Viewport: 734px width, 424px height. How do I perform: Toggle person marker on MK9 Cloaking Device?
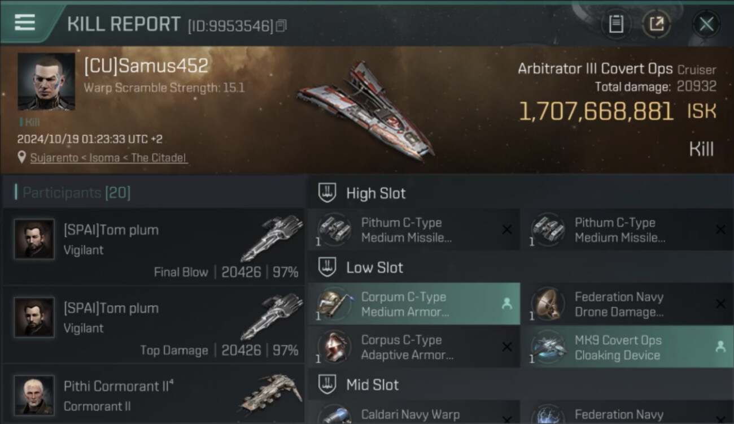720,347
